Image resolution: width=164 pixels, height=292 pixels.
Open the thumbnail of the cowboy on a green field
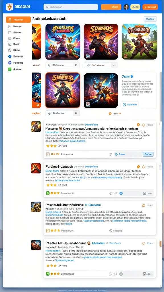click(x=140, y=42)
